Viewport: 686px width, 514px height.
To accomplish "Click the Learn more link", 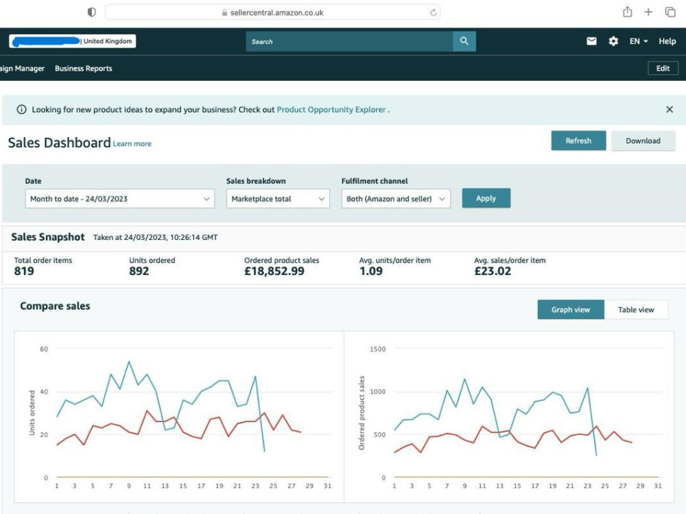I will tap(132, 144).
